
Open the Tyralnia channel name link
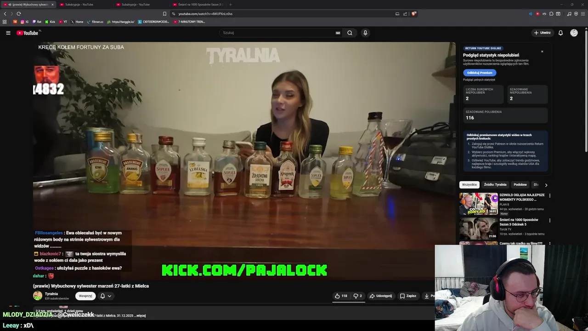pyautogui.click(x=51, y=294)
